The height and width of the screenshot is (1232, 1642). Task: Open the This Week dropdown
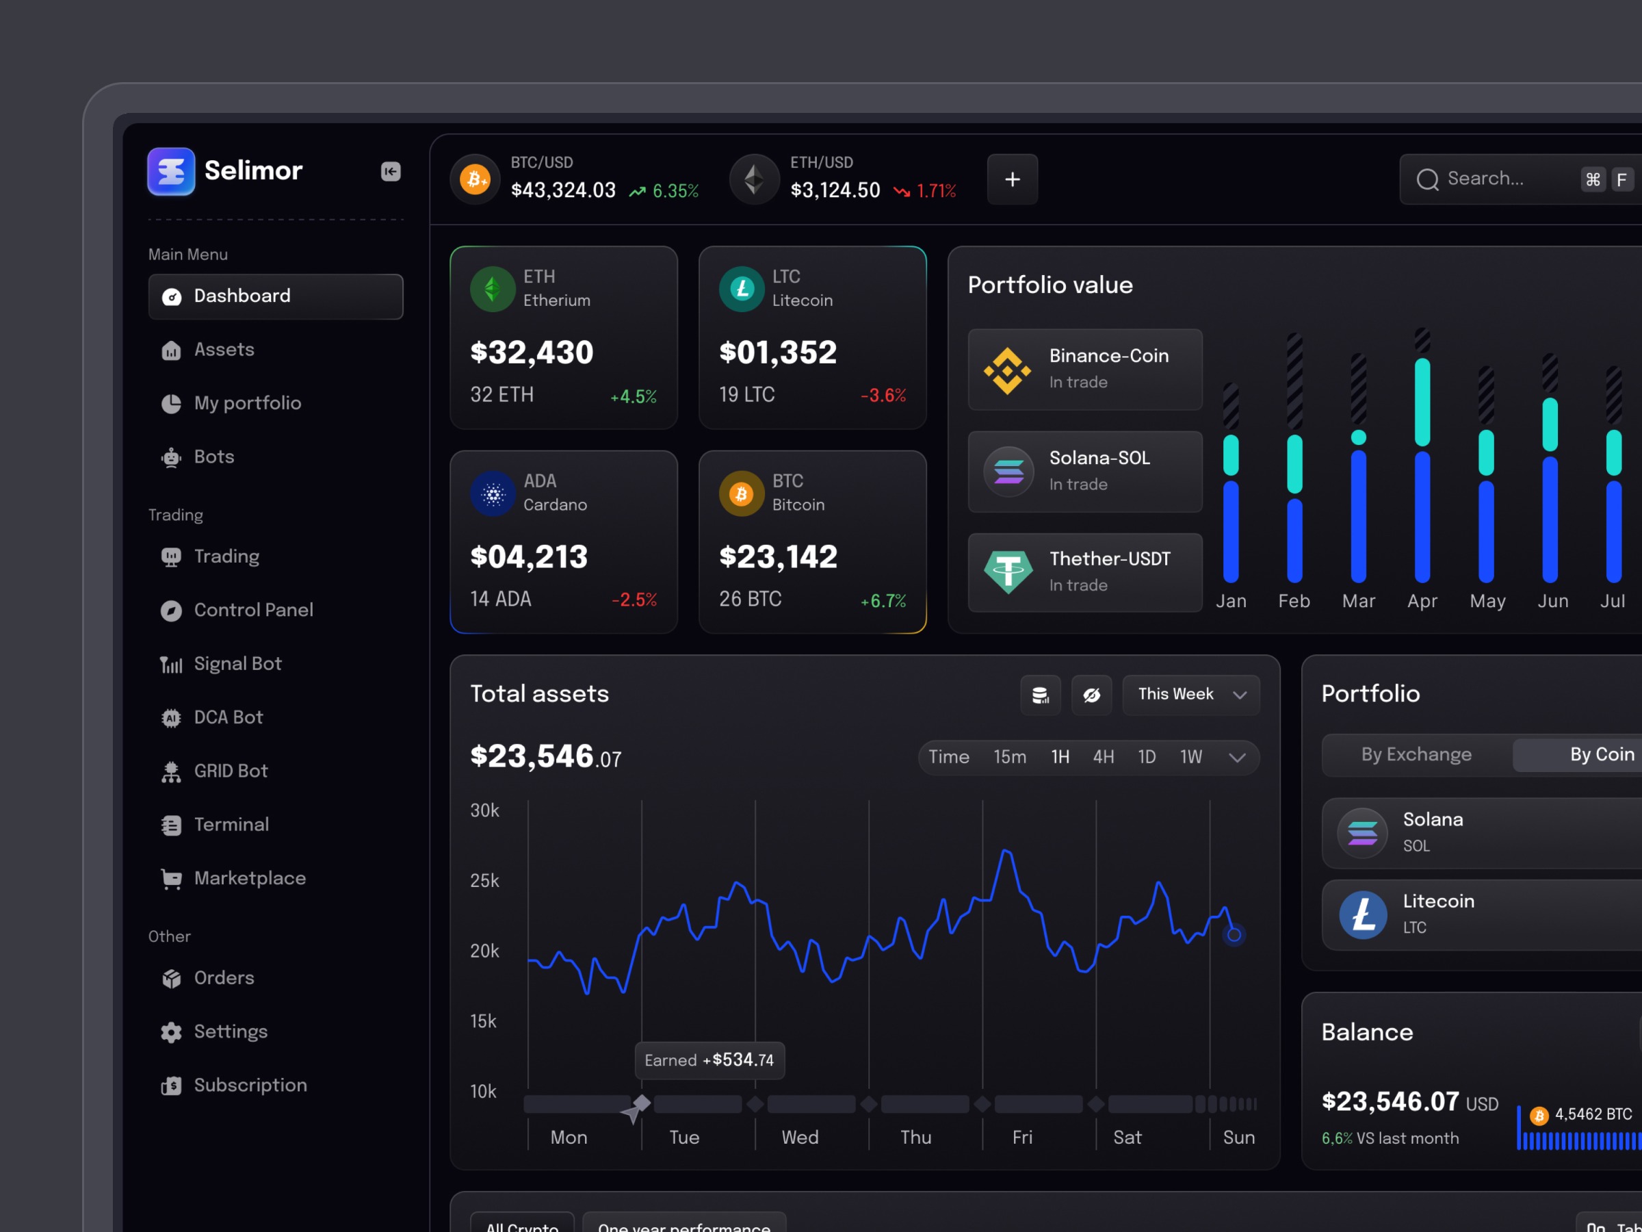(1191, 695)
